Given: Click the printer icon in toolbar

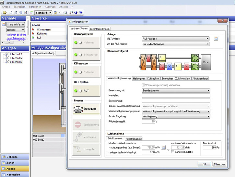Looking at the screenshot, I should (65, 13).
